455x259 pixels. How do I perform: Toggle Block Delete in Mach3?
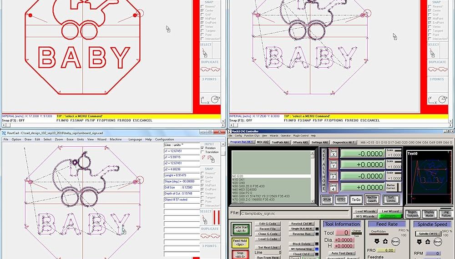[x=302, y=244]
